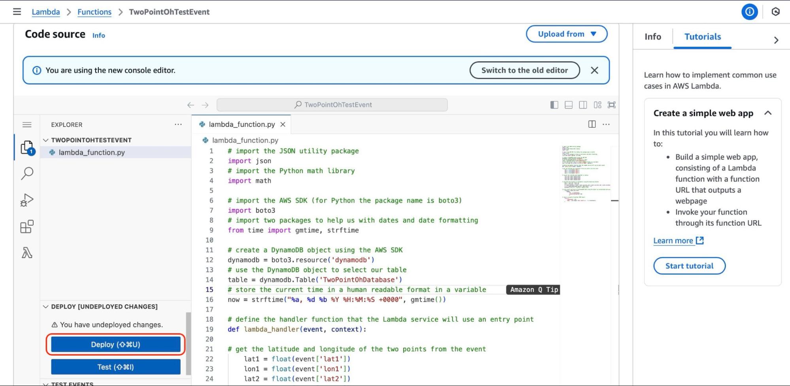Open Explorer more actions ellipsis

(178, 124)
